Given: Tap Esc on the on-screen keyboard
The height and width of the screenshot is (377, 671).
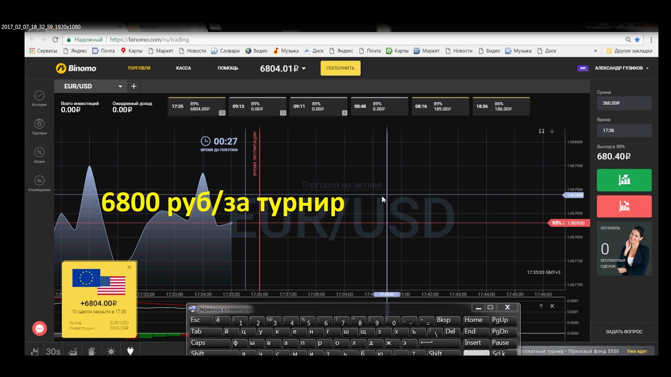Looking at the screenshot, I should pyautogui.click(x=201, y=320).
